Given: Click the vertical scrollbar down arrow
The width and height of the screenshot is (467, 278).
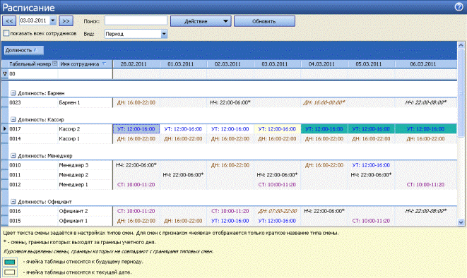Looking at the screenshot, I should [x=461, y=222].
